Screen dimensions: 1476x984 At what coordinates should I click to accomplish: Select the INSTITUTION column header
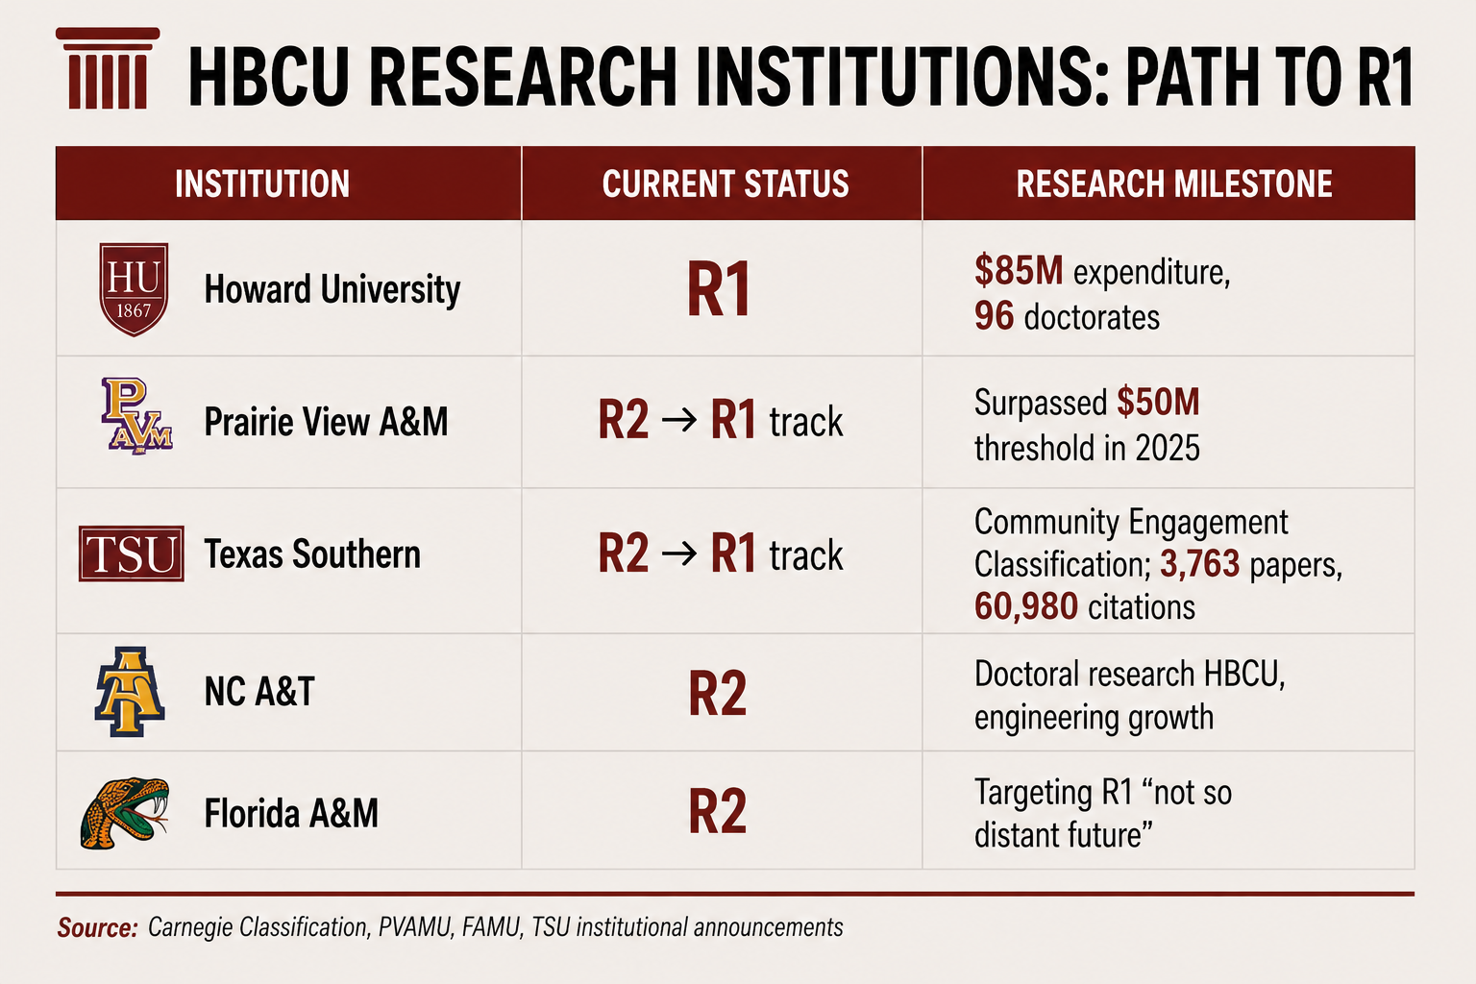[262, 184]
